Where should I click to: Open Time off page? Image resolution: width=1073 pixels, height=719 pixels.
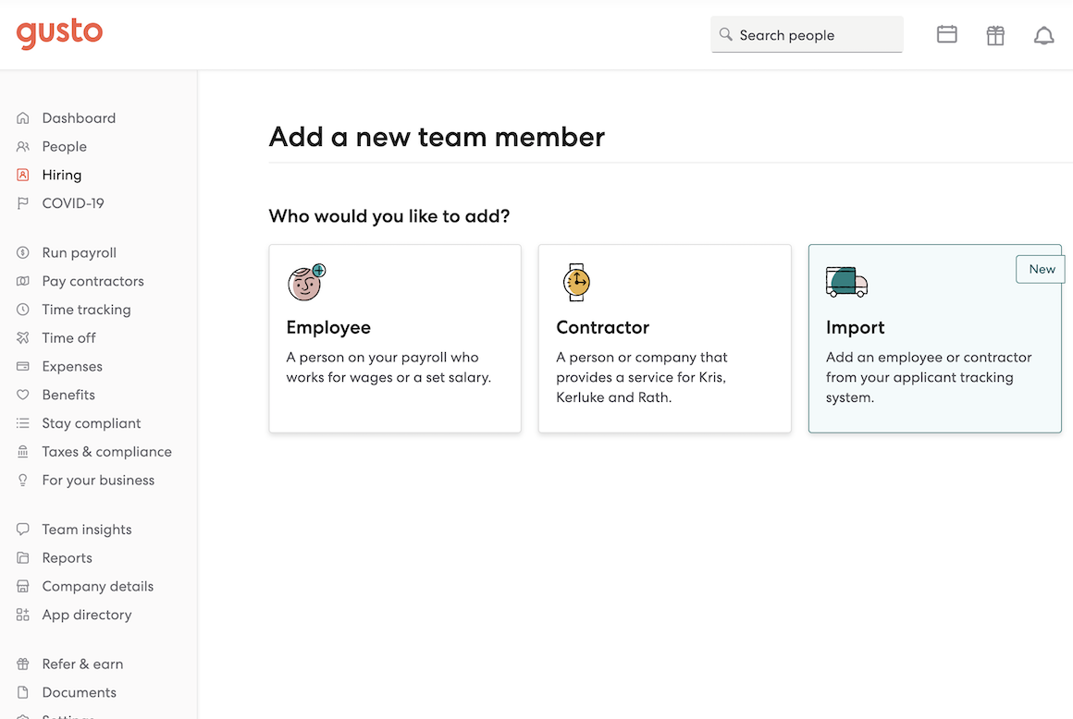tap(69, 337)
